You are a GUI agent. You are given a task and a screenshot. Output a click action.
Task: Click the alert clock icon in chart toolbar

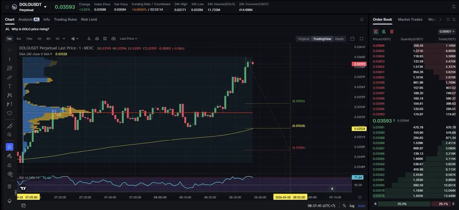[x=97, y=39]
